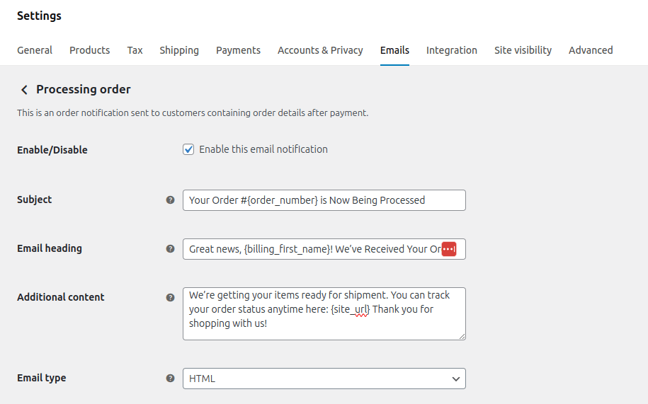Open the Tax settings tab
The width and height of the screenshot is (648, 404).
[135, 50]
